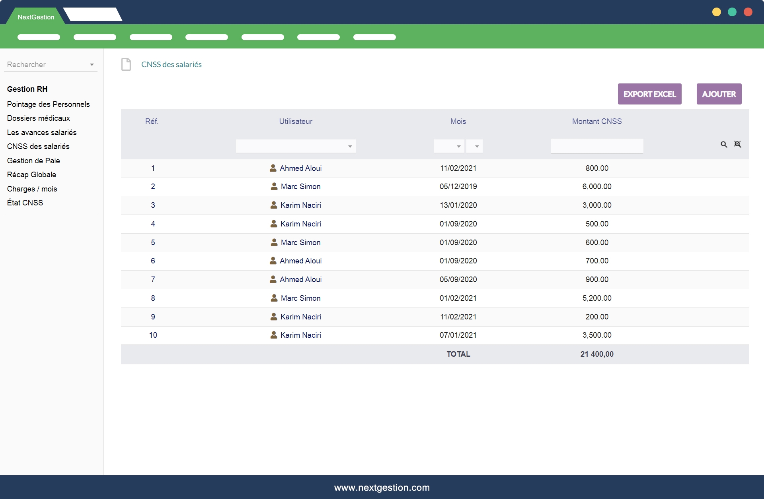Click the Montant CNSS filter input field
The width and height of the screenshot is (764, 499).
tap(596, 146)
